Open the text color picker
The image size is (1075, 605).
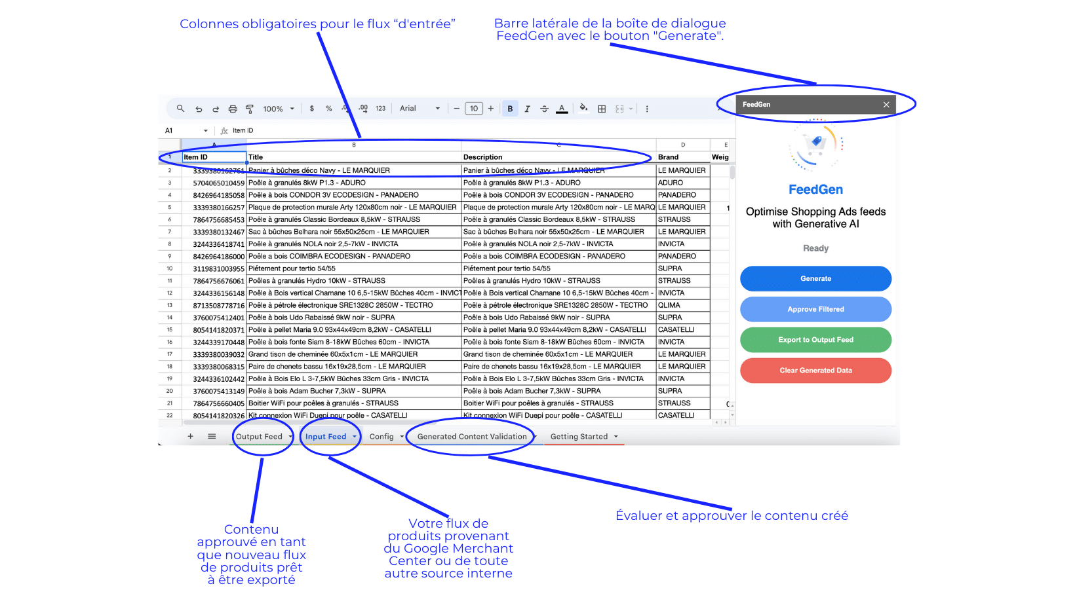pyautogui.click(x=562, y=109)
